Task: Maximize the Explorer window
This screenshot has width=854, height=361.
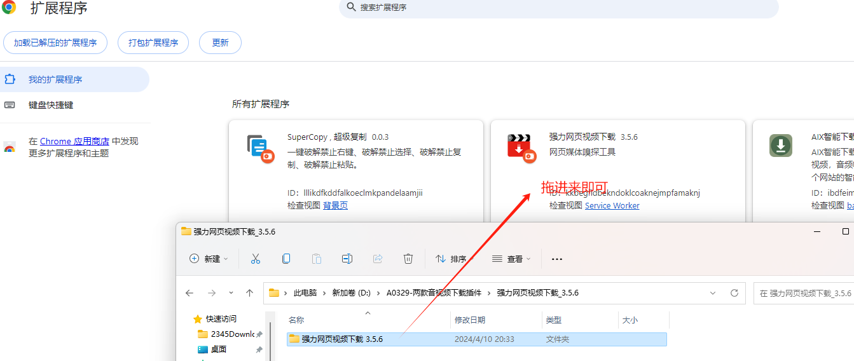Action: [845, 231]
